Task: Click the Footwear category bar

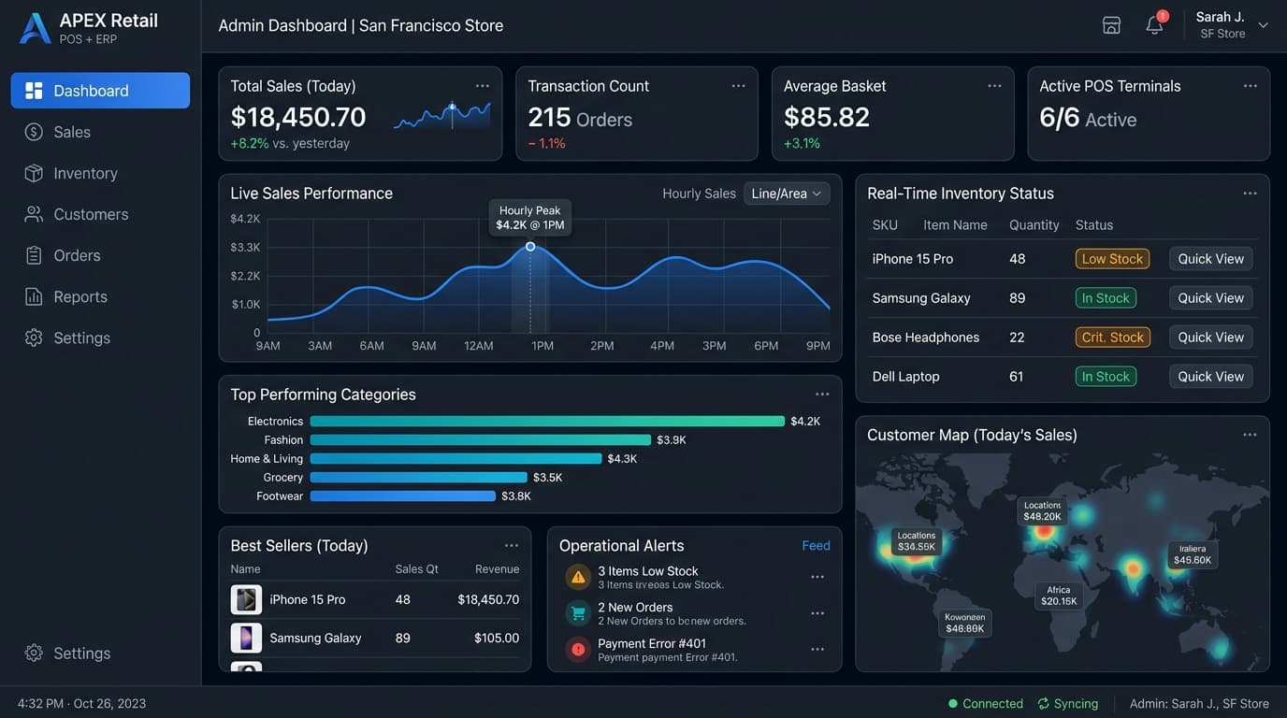Action: (x=403, y=496)
